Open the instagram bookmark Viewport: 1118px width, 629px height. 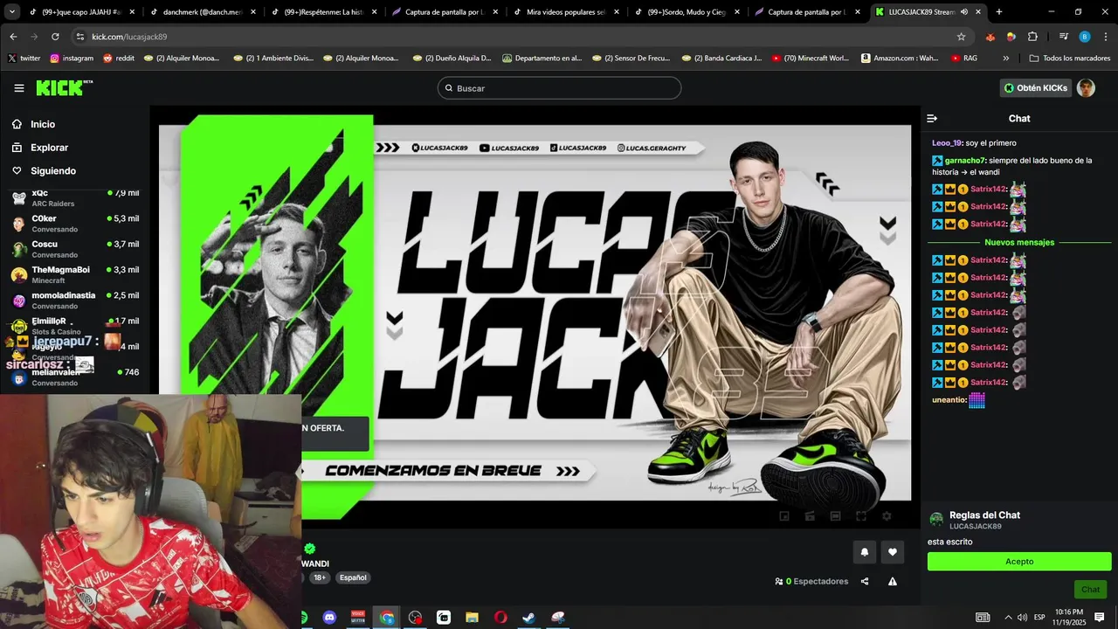point(72,58)
